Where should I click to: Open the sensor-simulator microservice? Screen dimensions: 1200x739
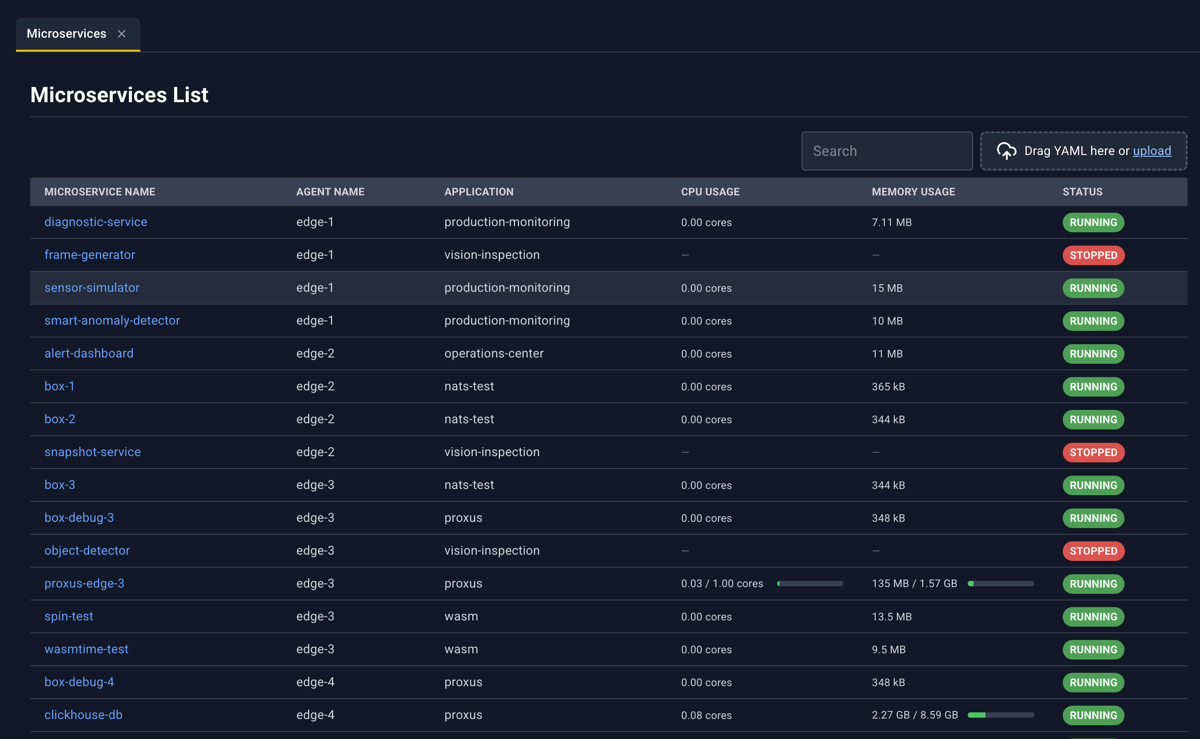click(x=92, y=287)
